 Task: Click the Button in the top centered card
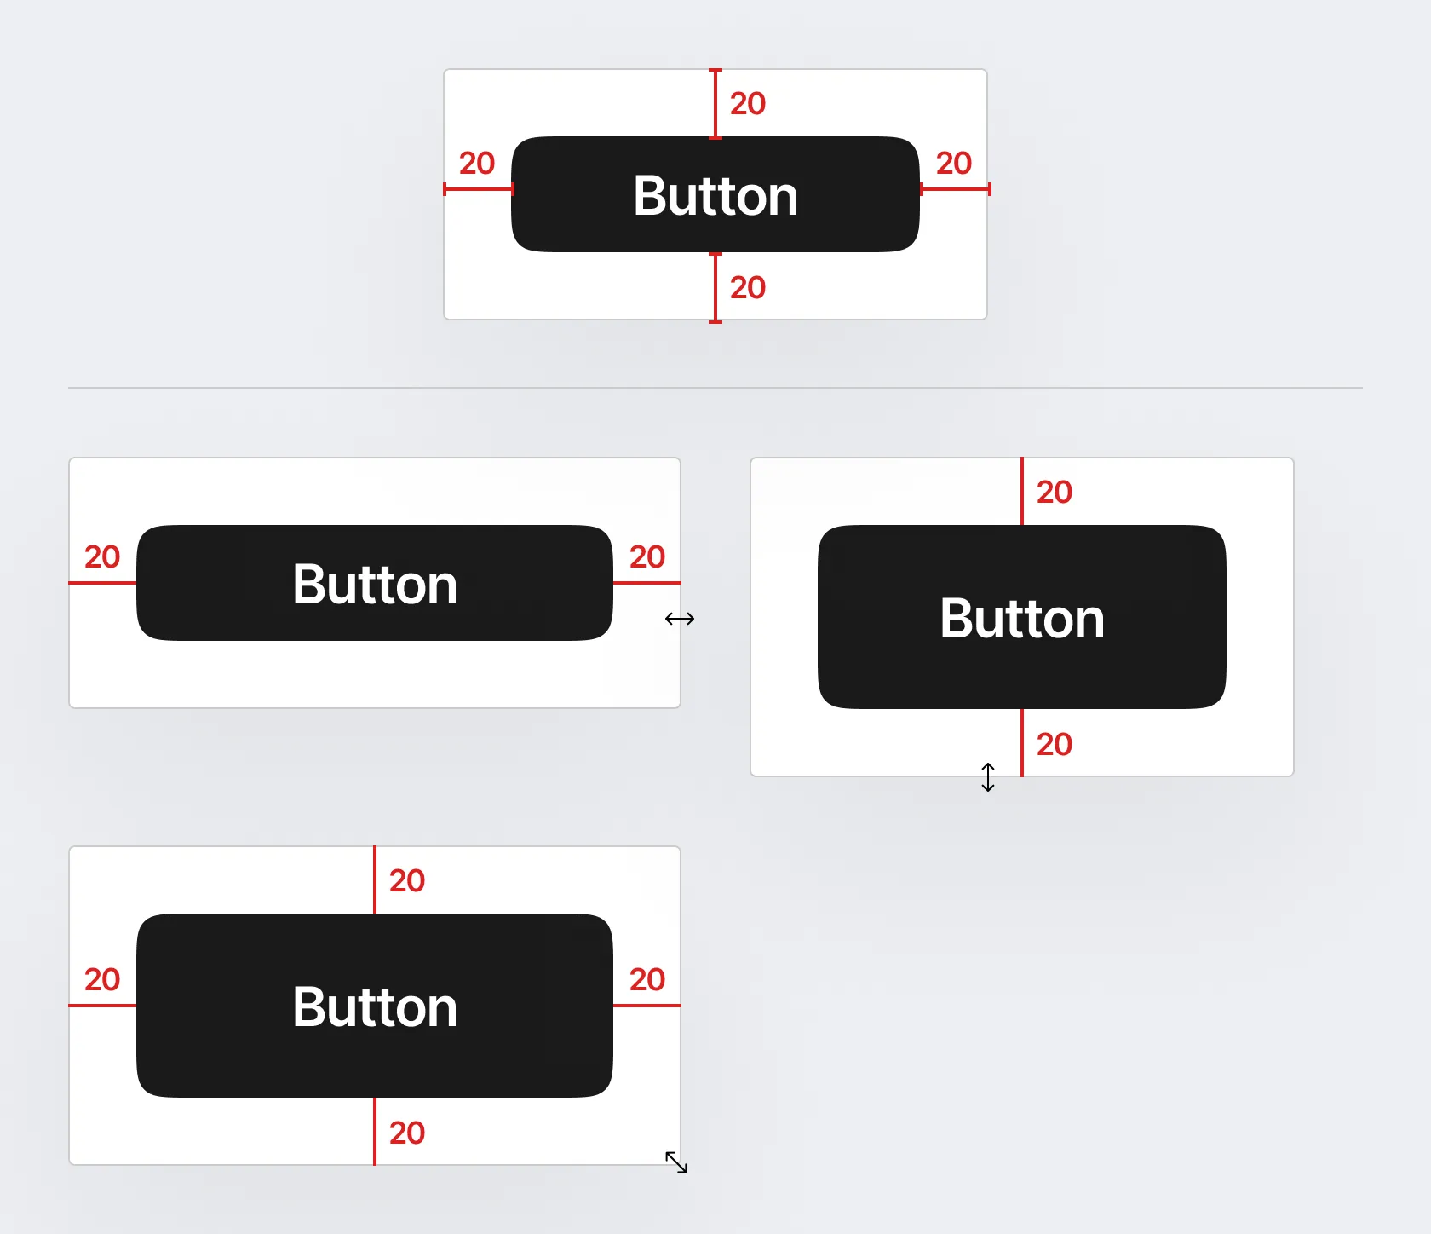(715, 194)
